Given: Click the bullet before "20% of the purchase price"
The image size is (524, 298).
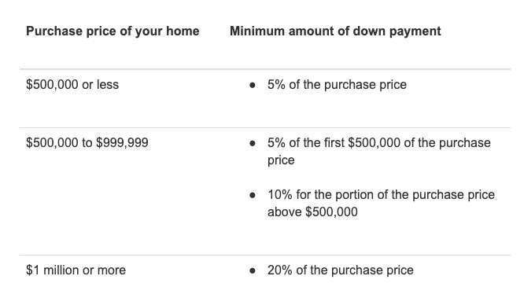Looking at the screenshot, I should click(x=253, y=271).
